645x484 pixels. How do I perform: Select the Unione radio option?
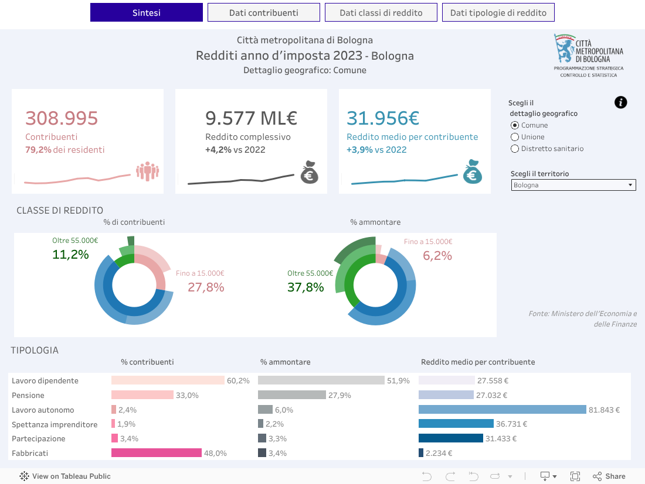click(515, 137)
